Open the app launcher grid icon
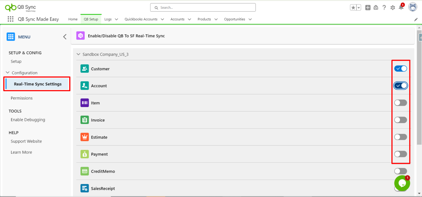This screenshot has width=422, height=197. point(11,19)
